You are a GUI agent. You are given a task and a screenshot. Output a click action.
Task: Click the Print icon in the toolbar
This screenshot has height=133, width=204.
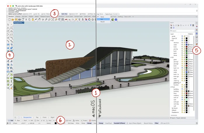pyautogui.click(x=20, y=20)
